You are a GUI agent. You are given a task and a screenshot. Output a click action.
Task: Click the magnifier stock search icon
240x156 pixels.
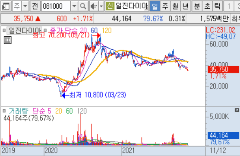tap(83, 6)
